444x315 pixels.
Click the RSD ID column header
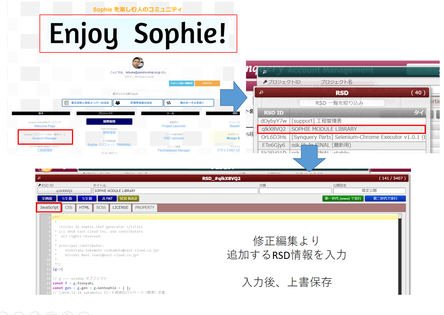274,113
